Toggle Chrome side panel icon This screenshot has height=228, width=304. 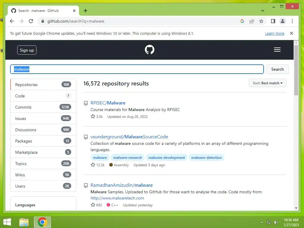point(273,21)
